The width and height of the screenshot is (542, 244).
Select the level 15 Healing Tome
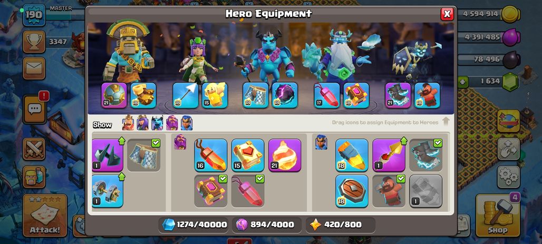tap(247, 155)
